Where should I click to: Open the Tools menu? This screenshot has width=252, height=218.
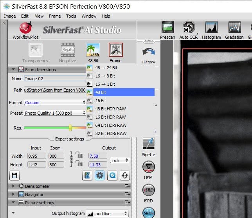[71, 16]
